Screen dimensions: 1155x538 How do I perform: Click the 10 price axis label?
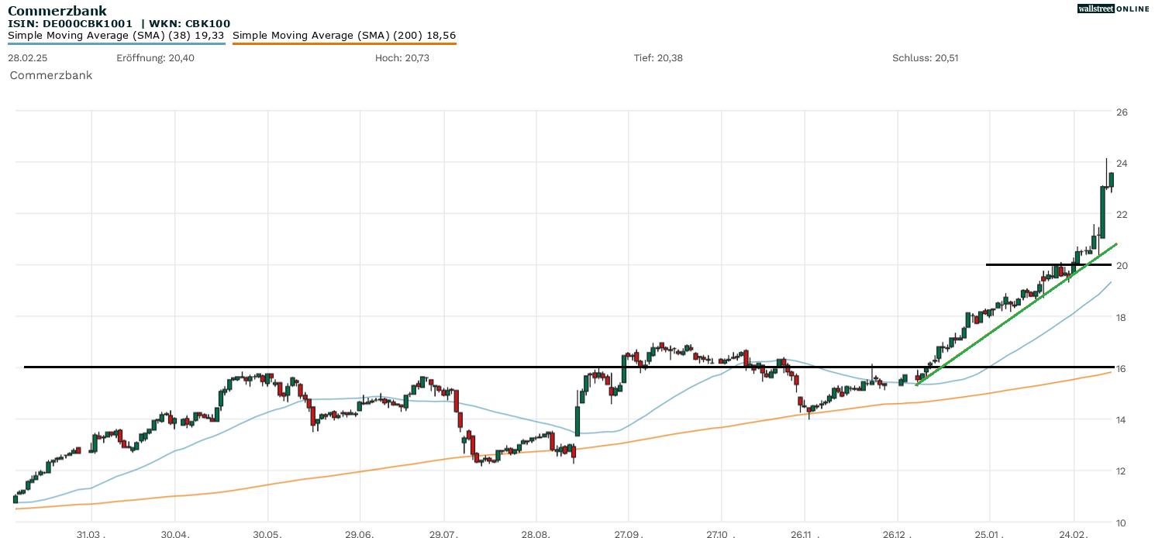[1122, 522]
